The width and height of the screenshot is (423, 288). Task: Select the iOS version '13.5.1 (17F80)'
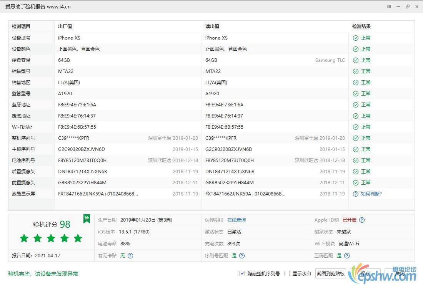[x=134, y=232]
